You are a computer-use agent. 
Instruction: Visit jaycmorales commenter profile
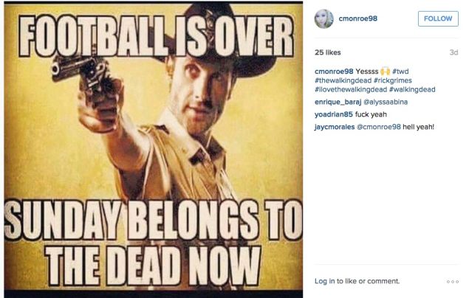coord(334,127)
